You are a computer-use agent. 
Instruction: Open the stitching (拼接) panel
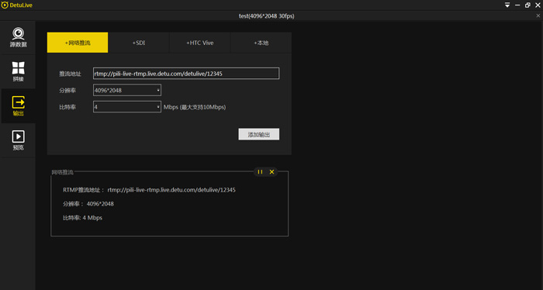coord(18,71)
